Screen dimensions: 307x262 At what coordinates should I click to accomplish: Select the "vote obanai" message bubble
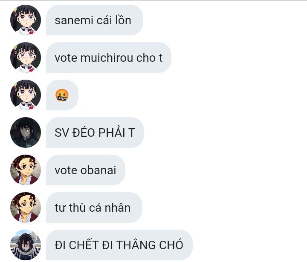click(x=86, y=170)
